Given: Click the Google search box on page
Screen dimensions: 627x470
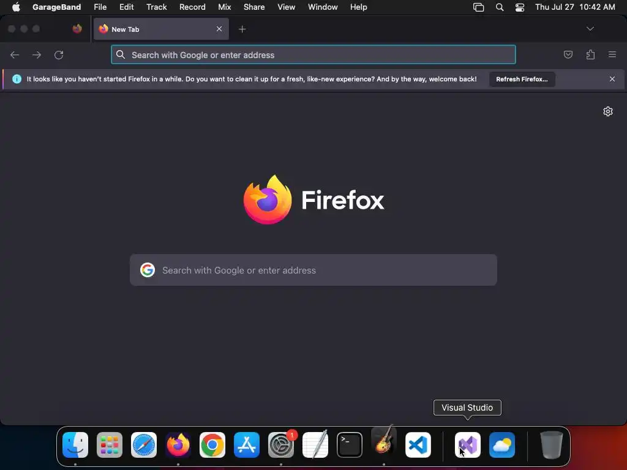Looking at the screenshot, I should click(313, 270).
